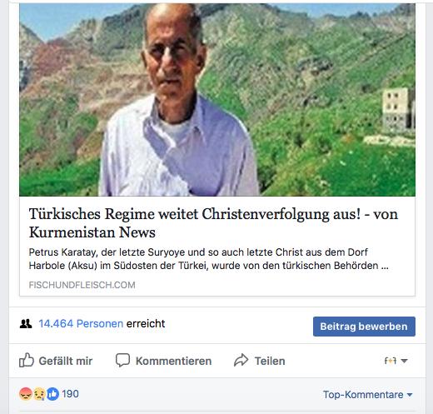
Task: Click the Teilen label
Action: click(x=270, y=361)
